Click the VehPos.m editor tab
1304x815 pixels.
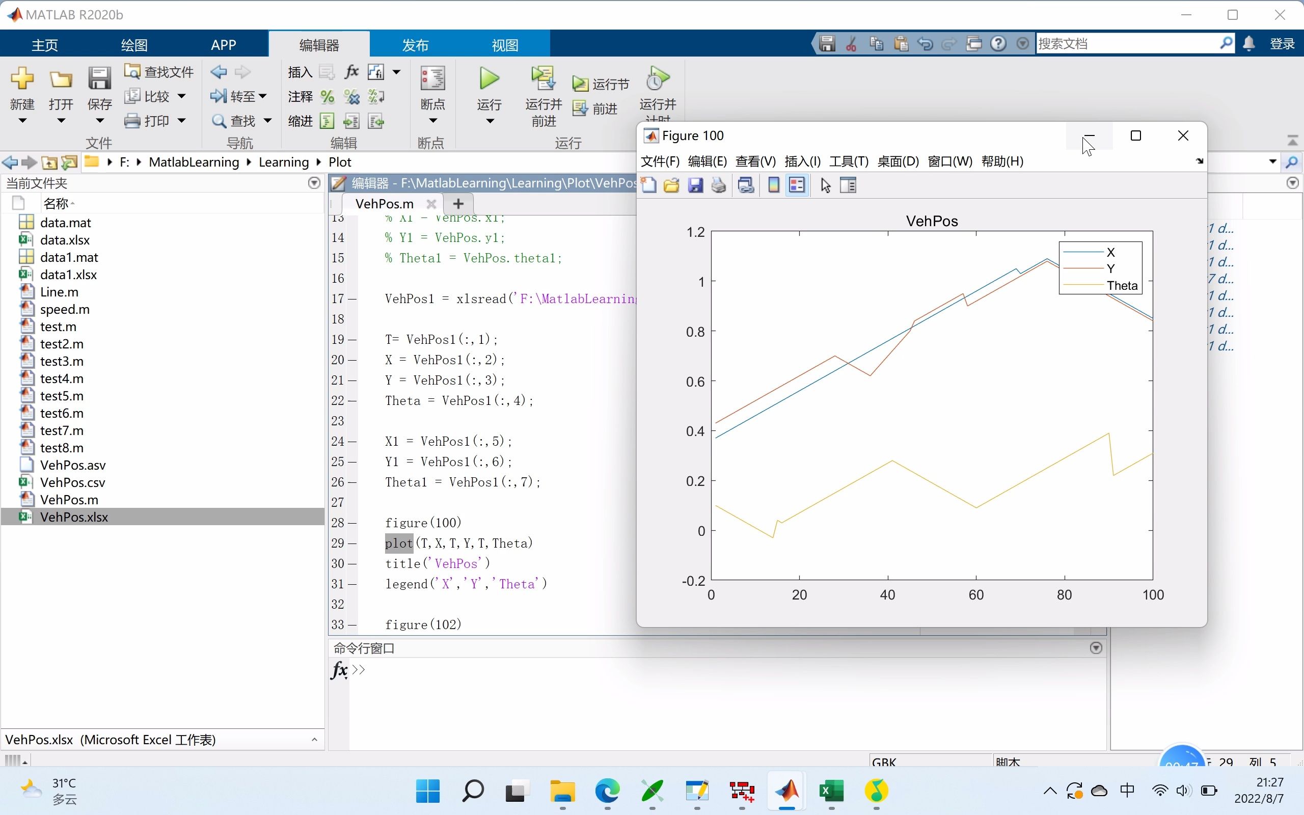(384, 203)
